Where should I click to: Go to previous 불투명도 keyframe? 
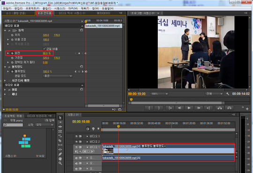[x=75, y=72]
